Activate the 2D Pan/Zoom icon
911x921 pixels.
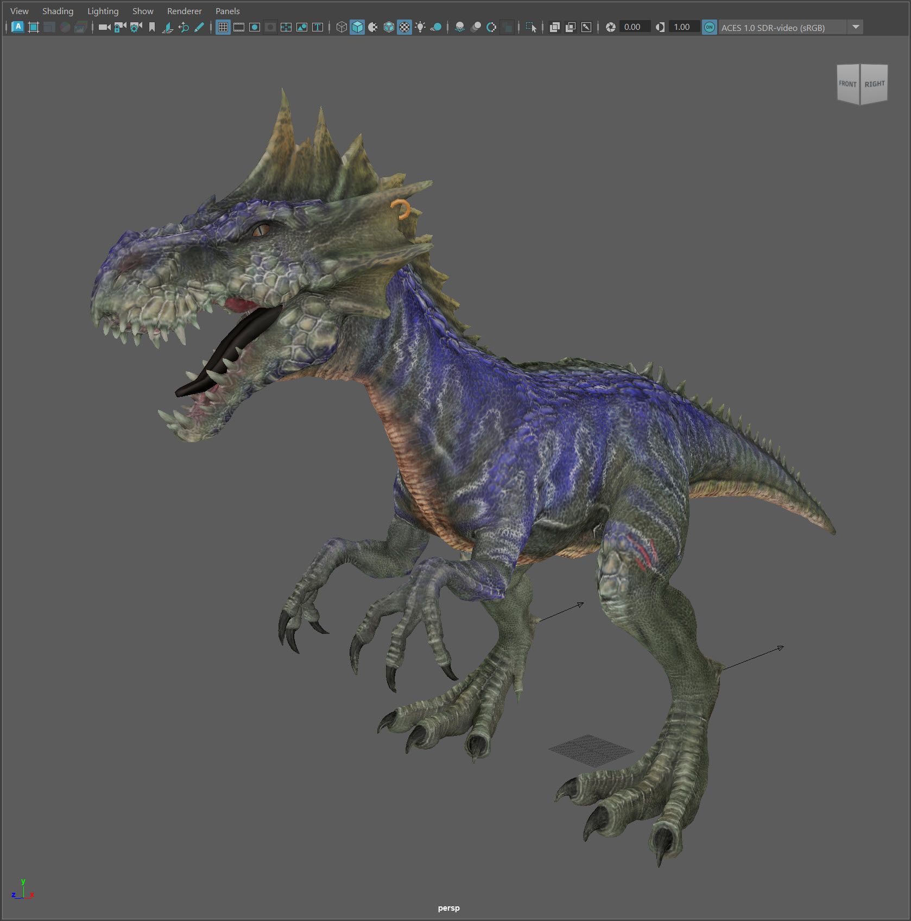184,27
